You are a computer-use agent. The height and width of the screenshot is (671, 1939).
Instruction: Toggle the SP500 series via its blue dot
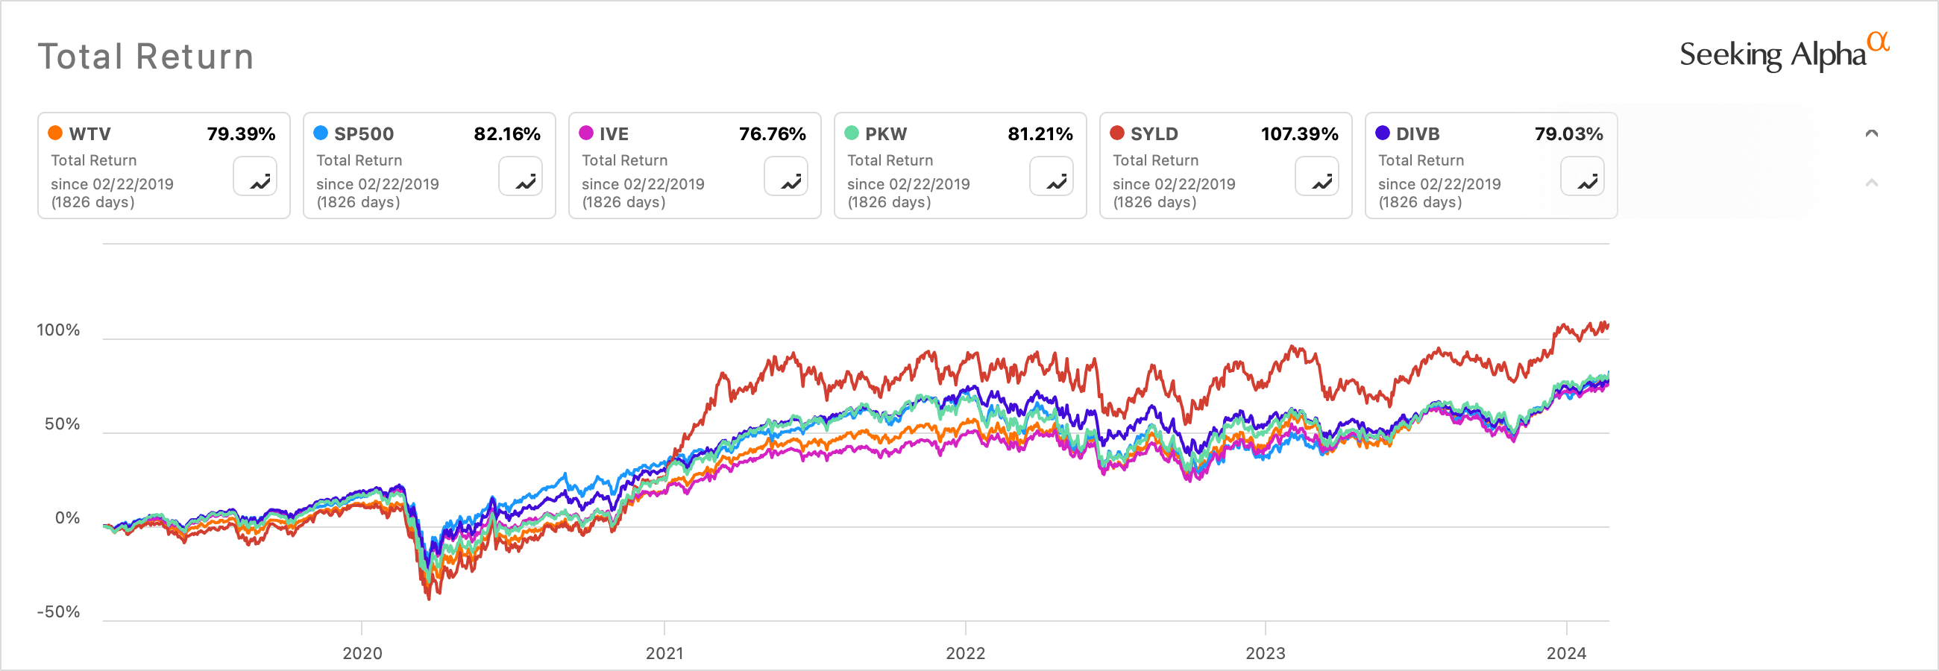(321, 133)
